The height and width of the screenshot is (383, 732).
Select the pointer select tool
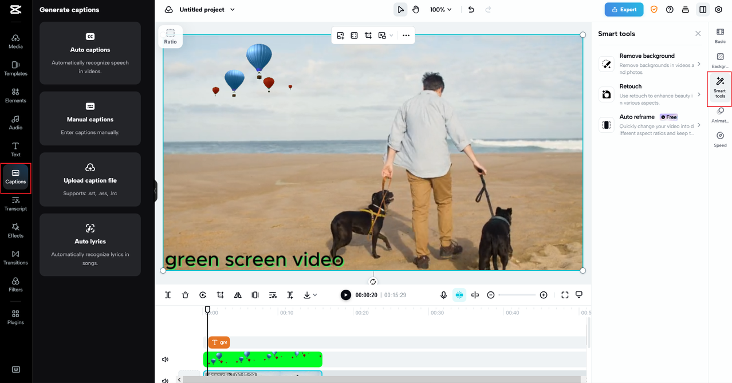(x=400, y=10)
